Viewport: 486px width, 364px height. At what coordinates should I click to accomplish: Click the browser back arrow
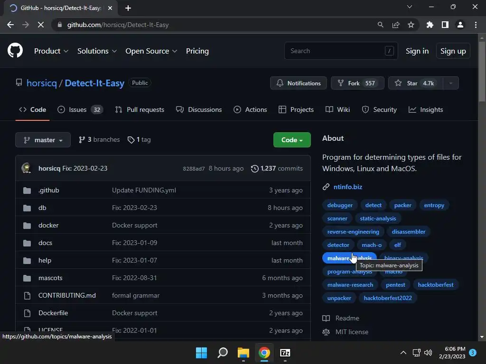[10, 25]
